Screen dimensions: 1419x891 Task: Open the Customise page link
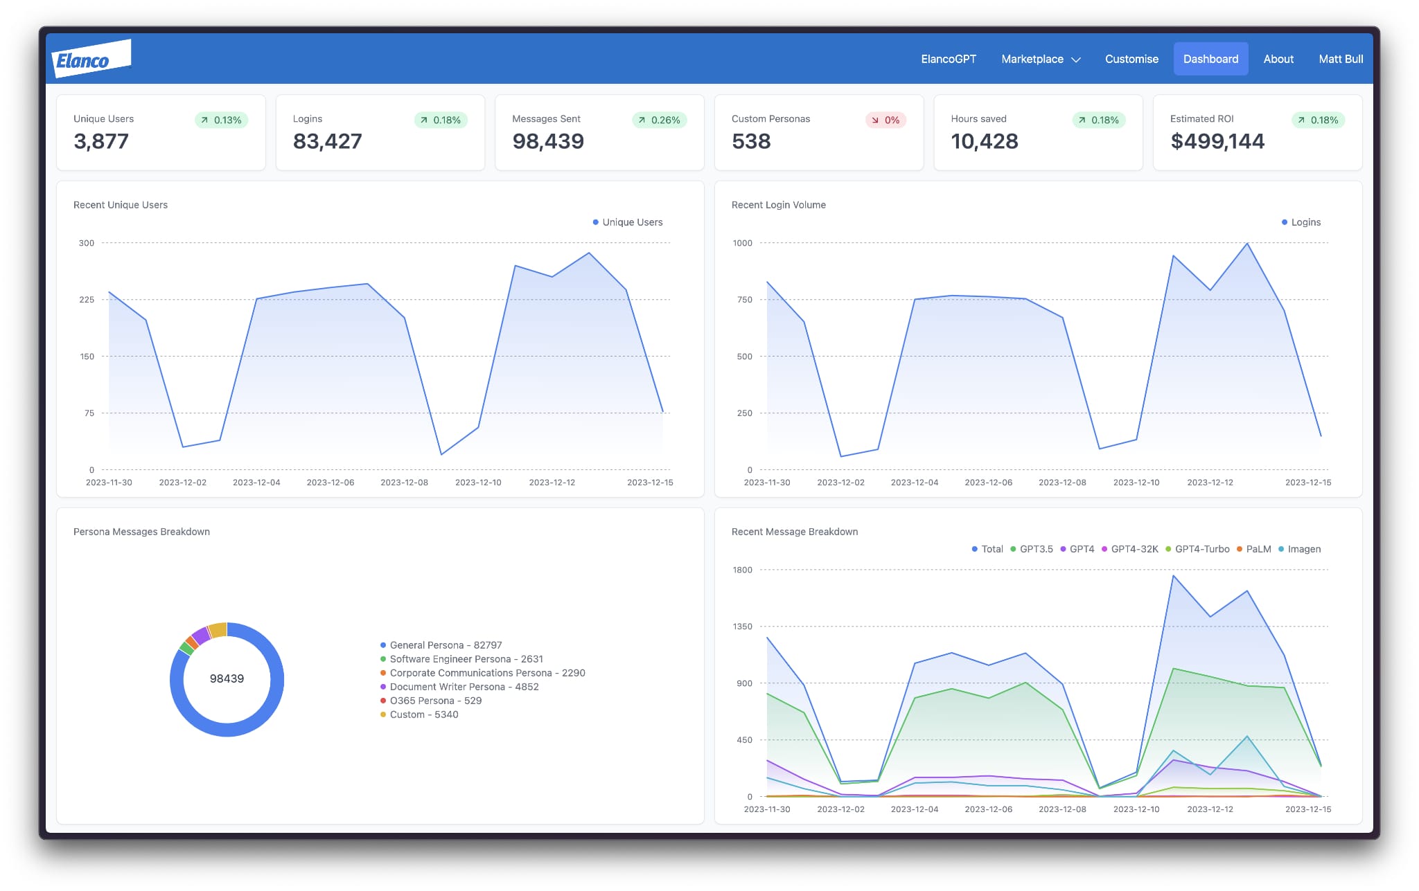tap(1131, 59)
